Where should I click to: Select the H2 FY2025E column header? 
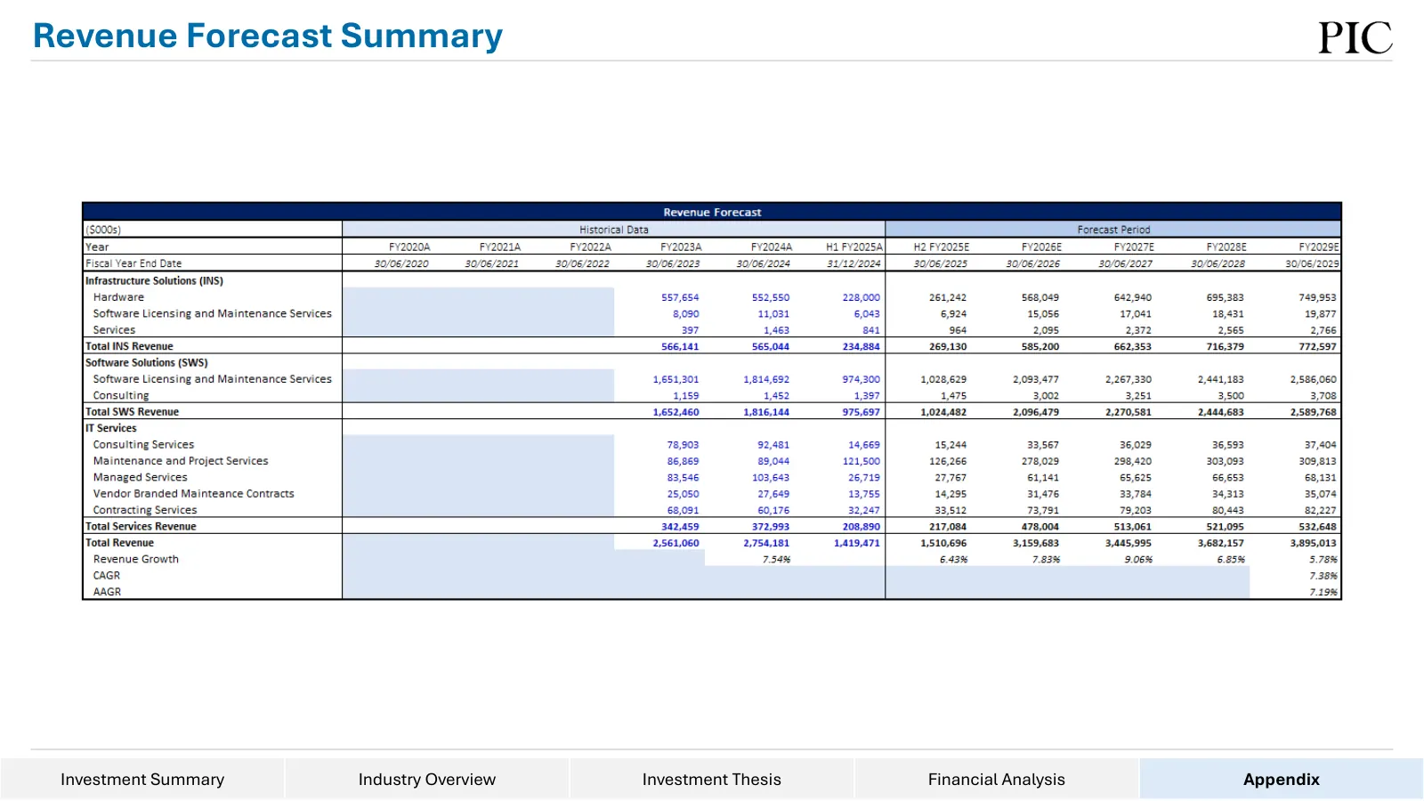click(x=942, y=247)
